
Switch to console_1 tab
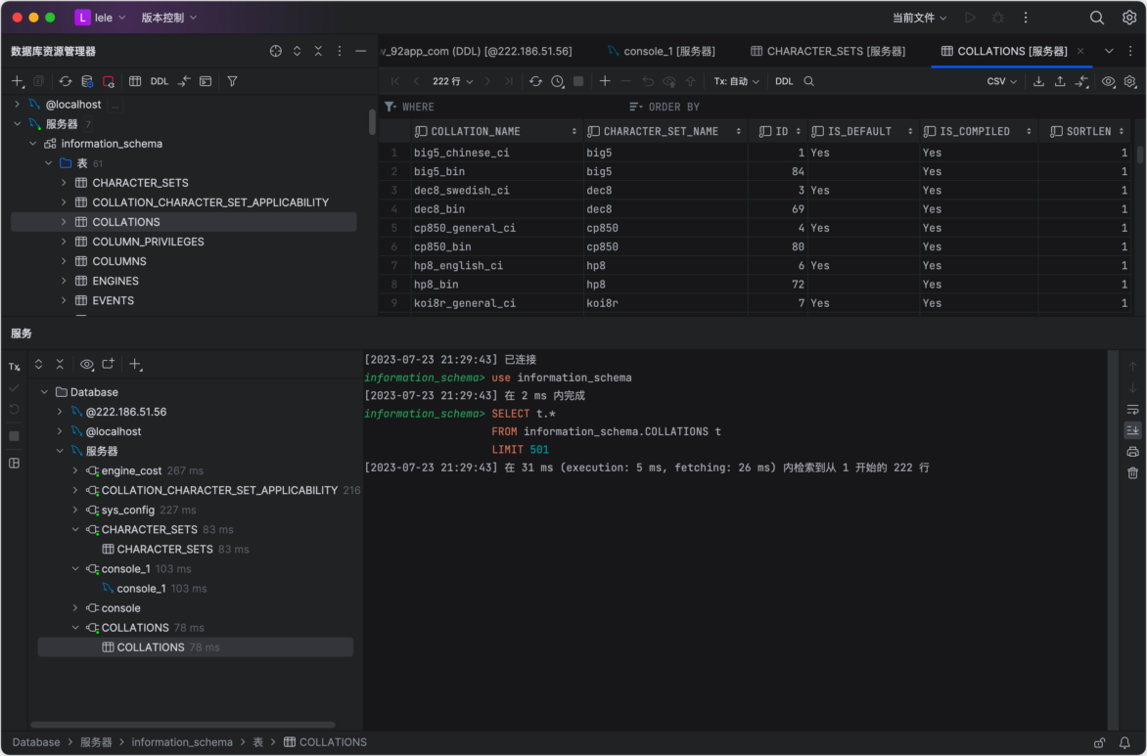[662, 51]
